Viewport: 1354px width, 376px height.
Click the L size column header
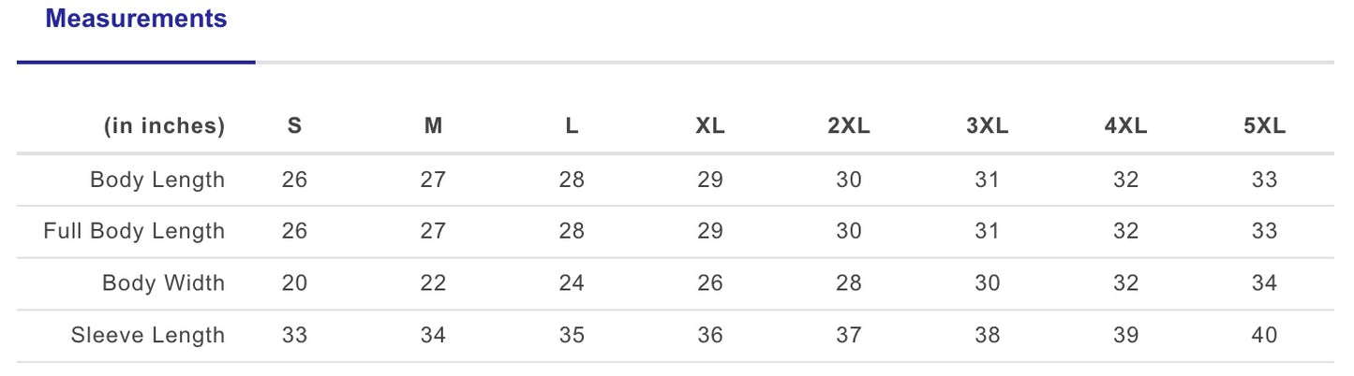[x=572, y=126]
